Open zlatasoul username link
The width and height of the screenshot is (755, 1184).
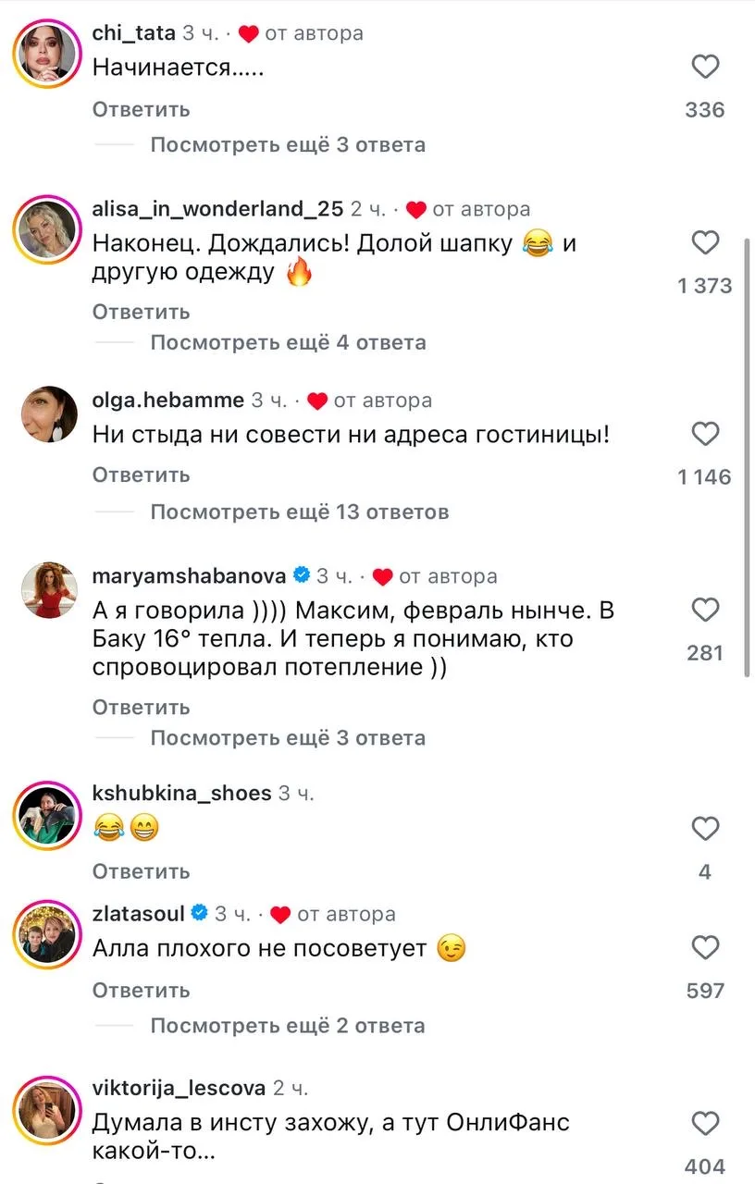(140, 914)
